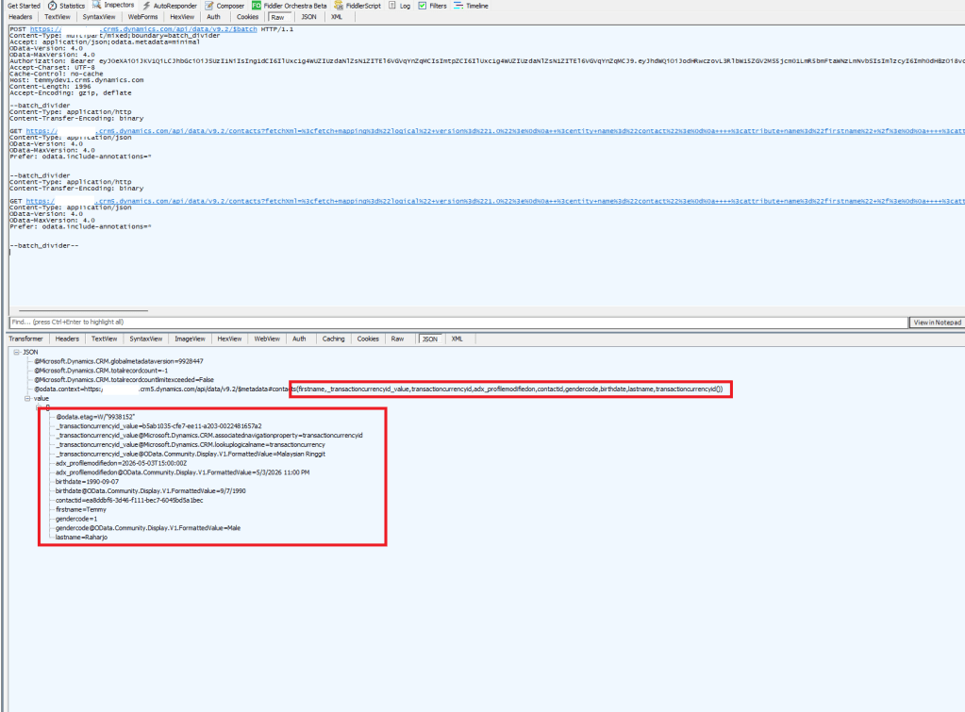Select _transactioncurrencyid_value=b5ab1035 node
Screen dimensions: 965x712
pyautogui.click(x=158, y=426)
